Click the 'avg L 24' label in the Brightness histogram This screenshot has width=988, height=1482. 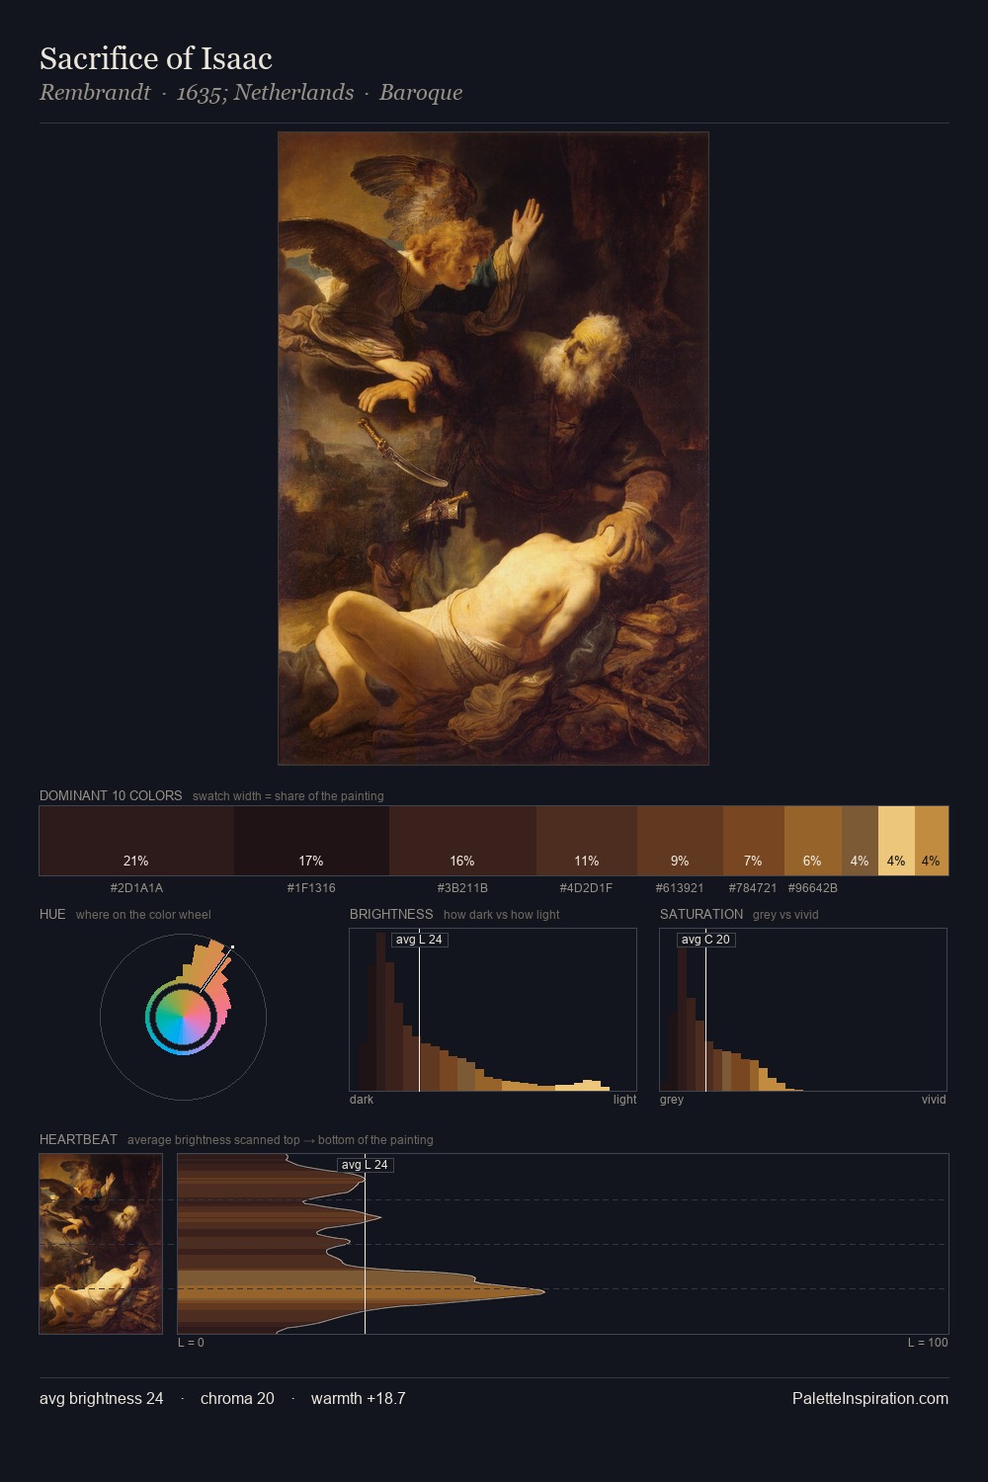click(419, 940)
